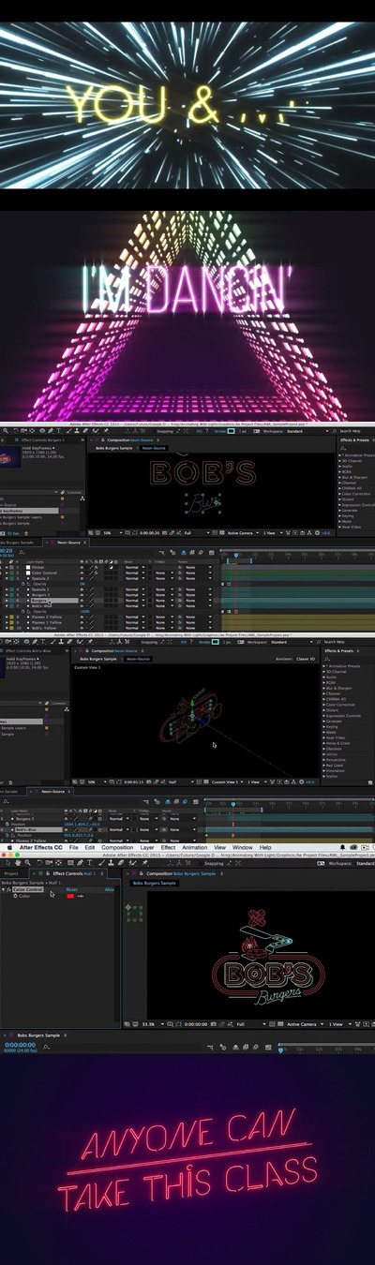Click the Stroke color swatch in the top window toolbar

click(232, 431)
